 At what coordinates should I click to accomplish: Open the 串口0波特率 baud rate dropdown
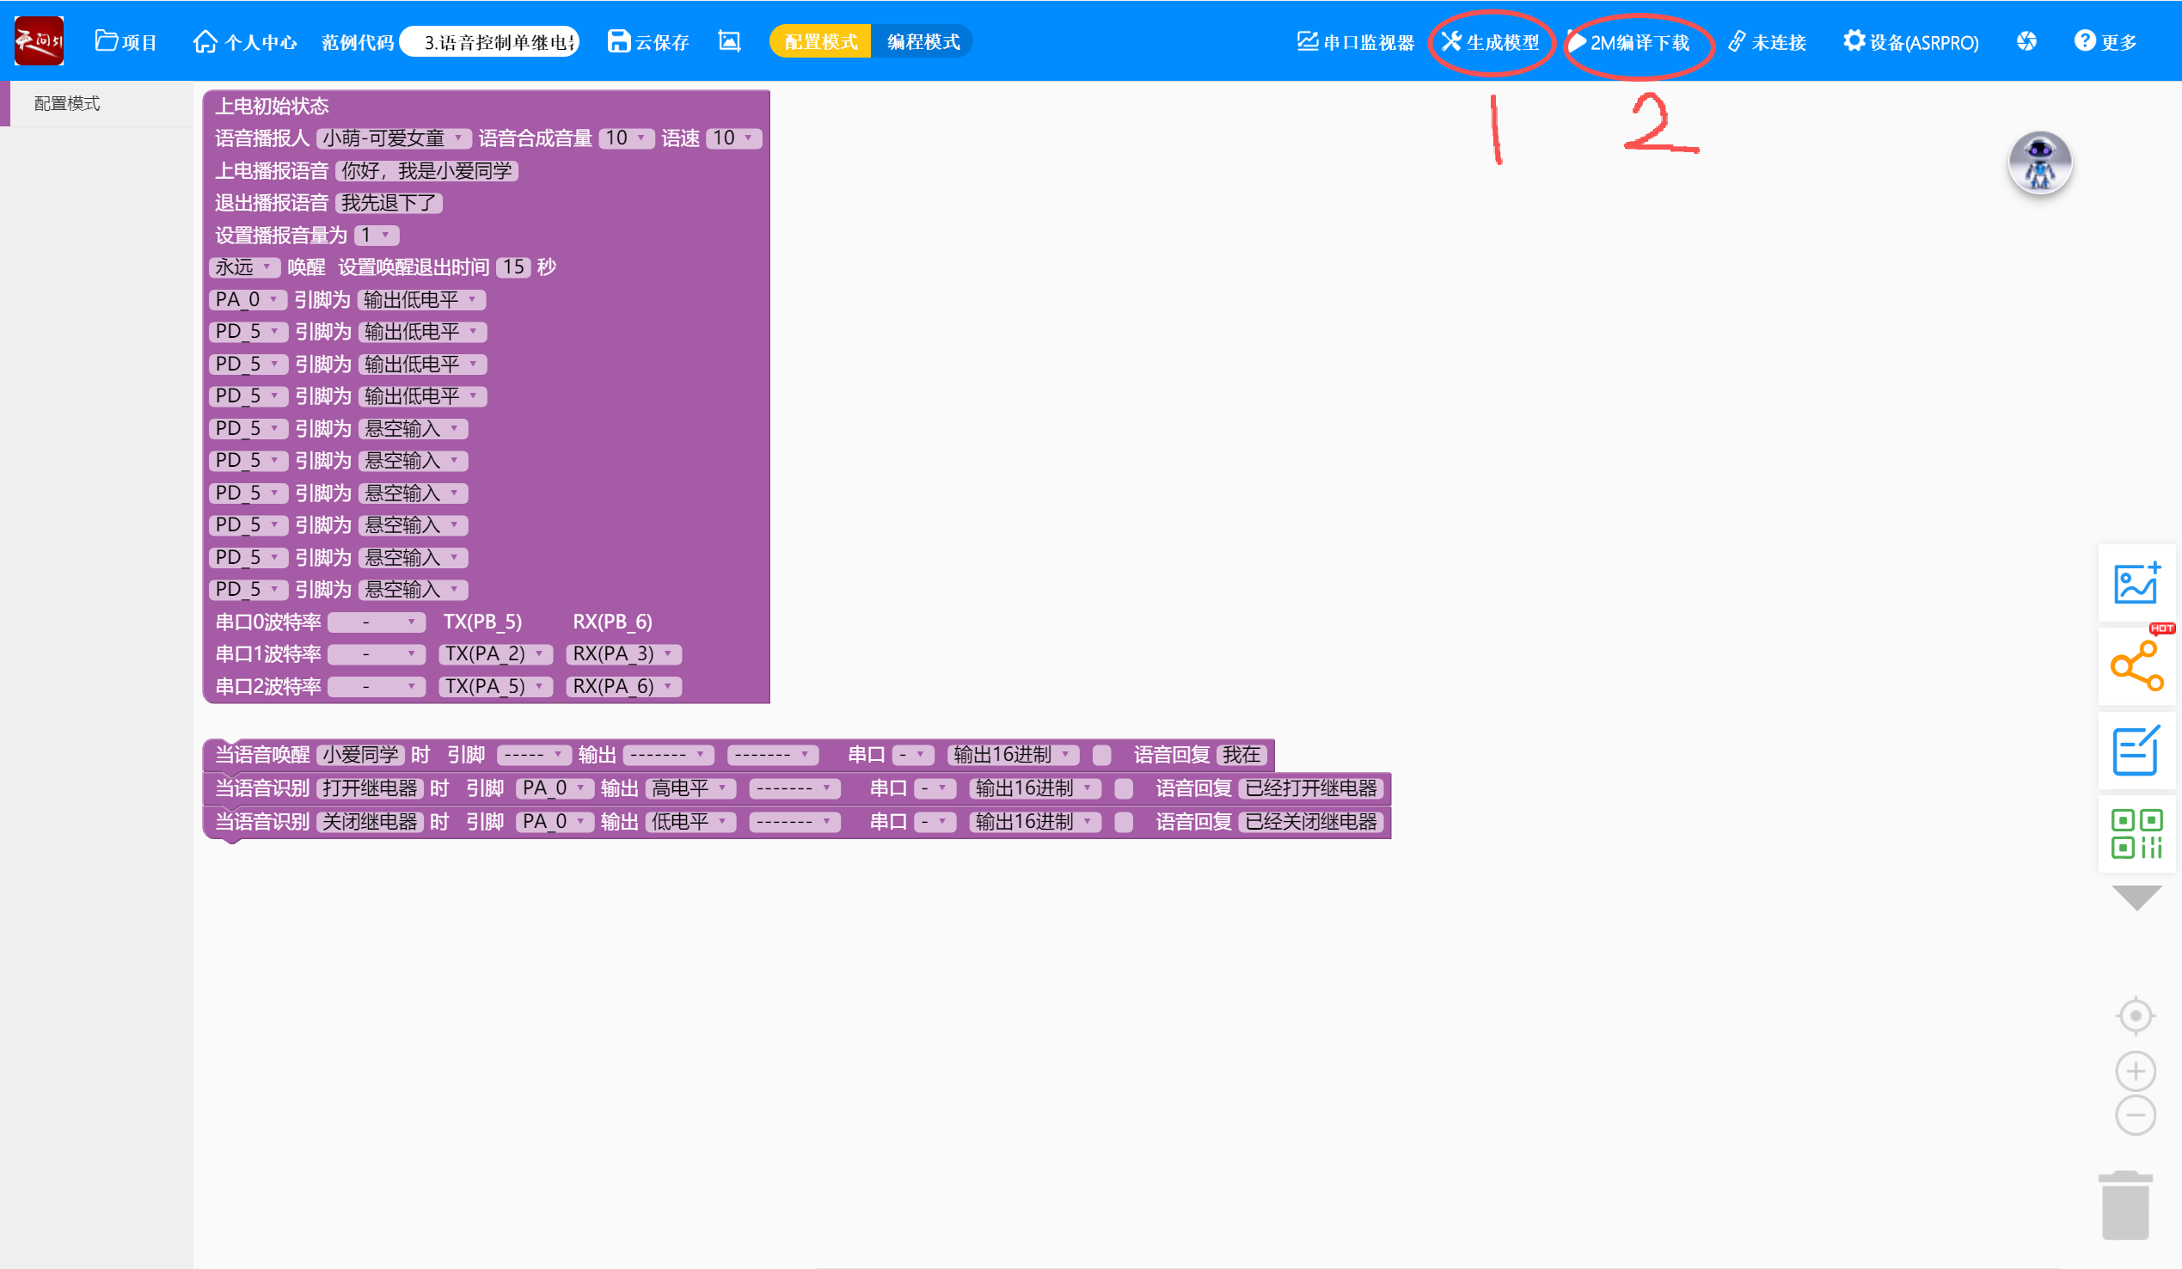point(377,622)
